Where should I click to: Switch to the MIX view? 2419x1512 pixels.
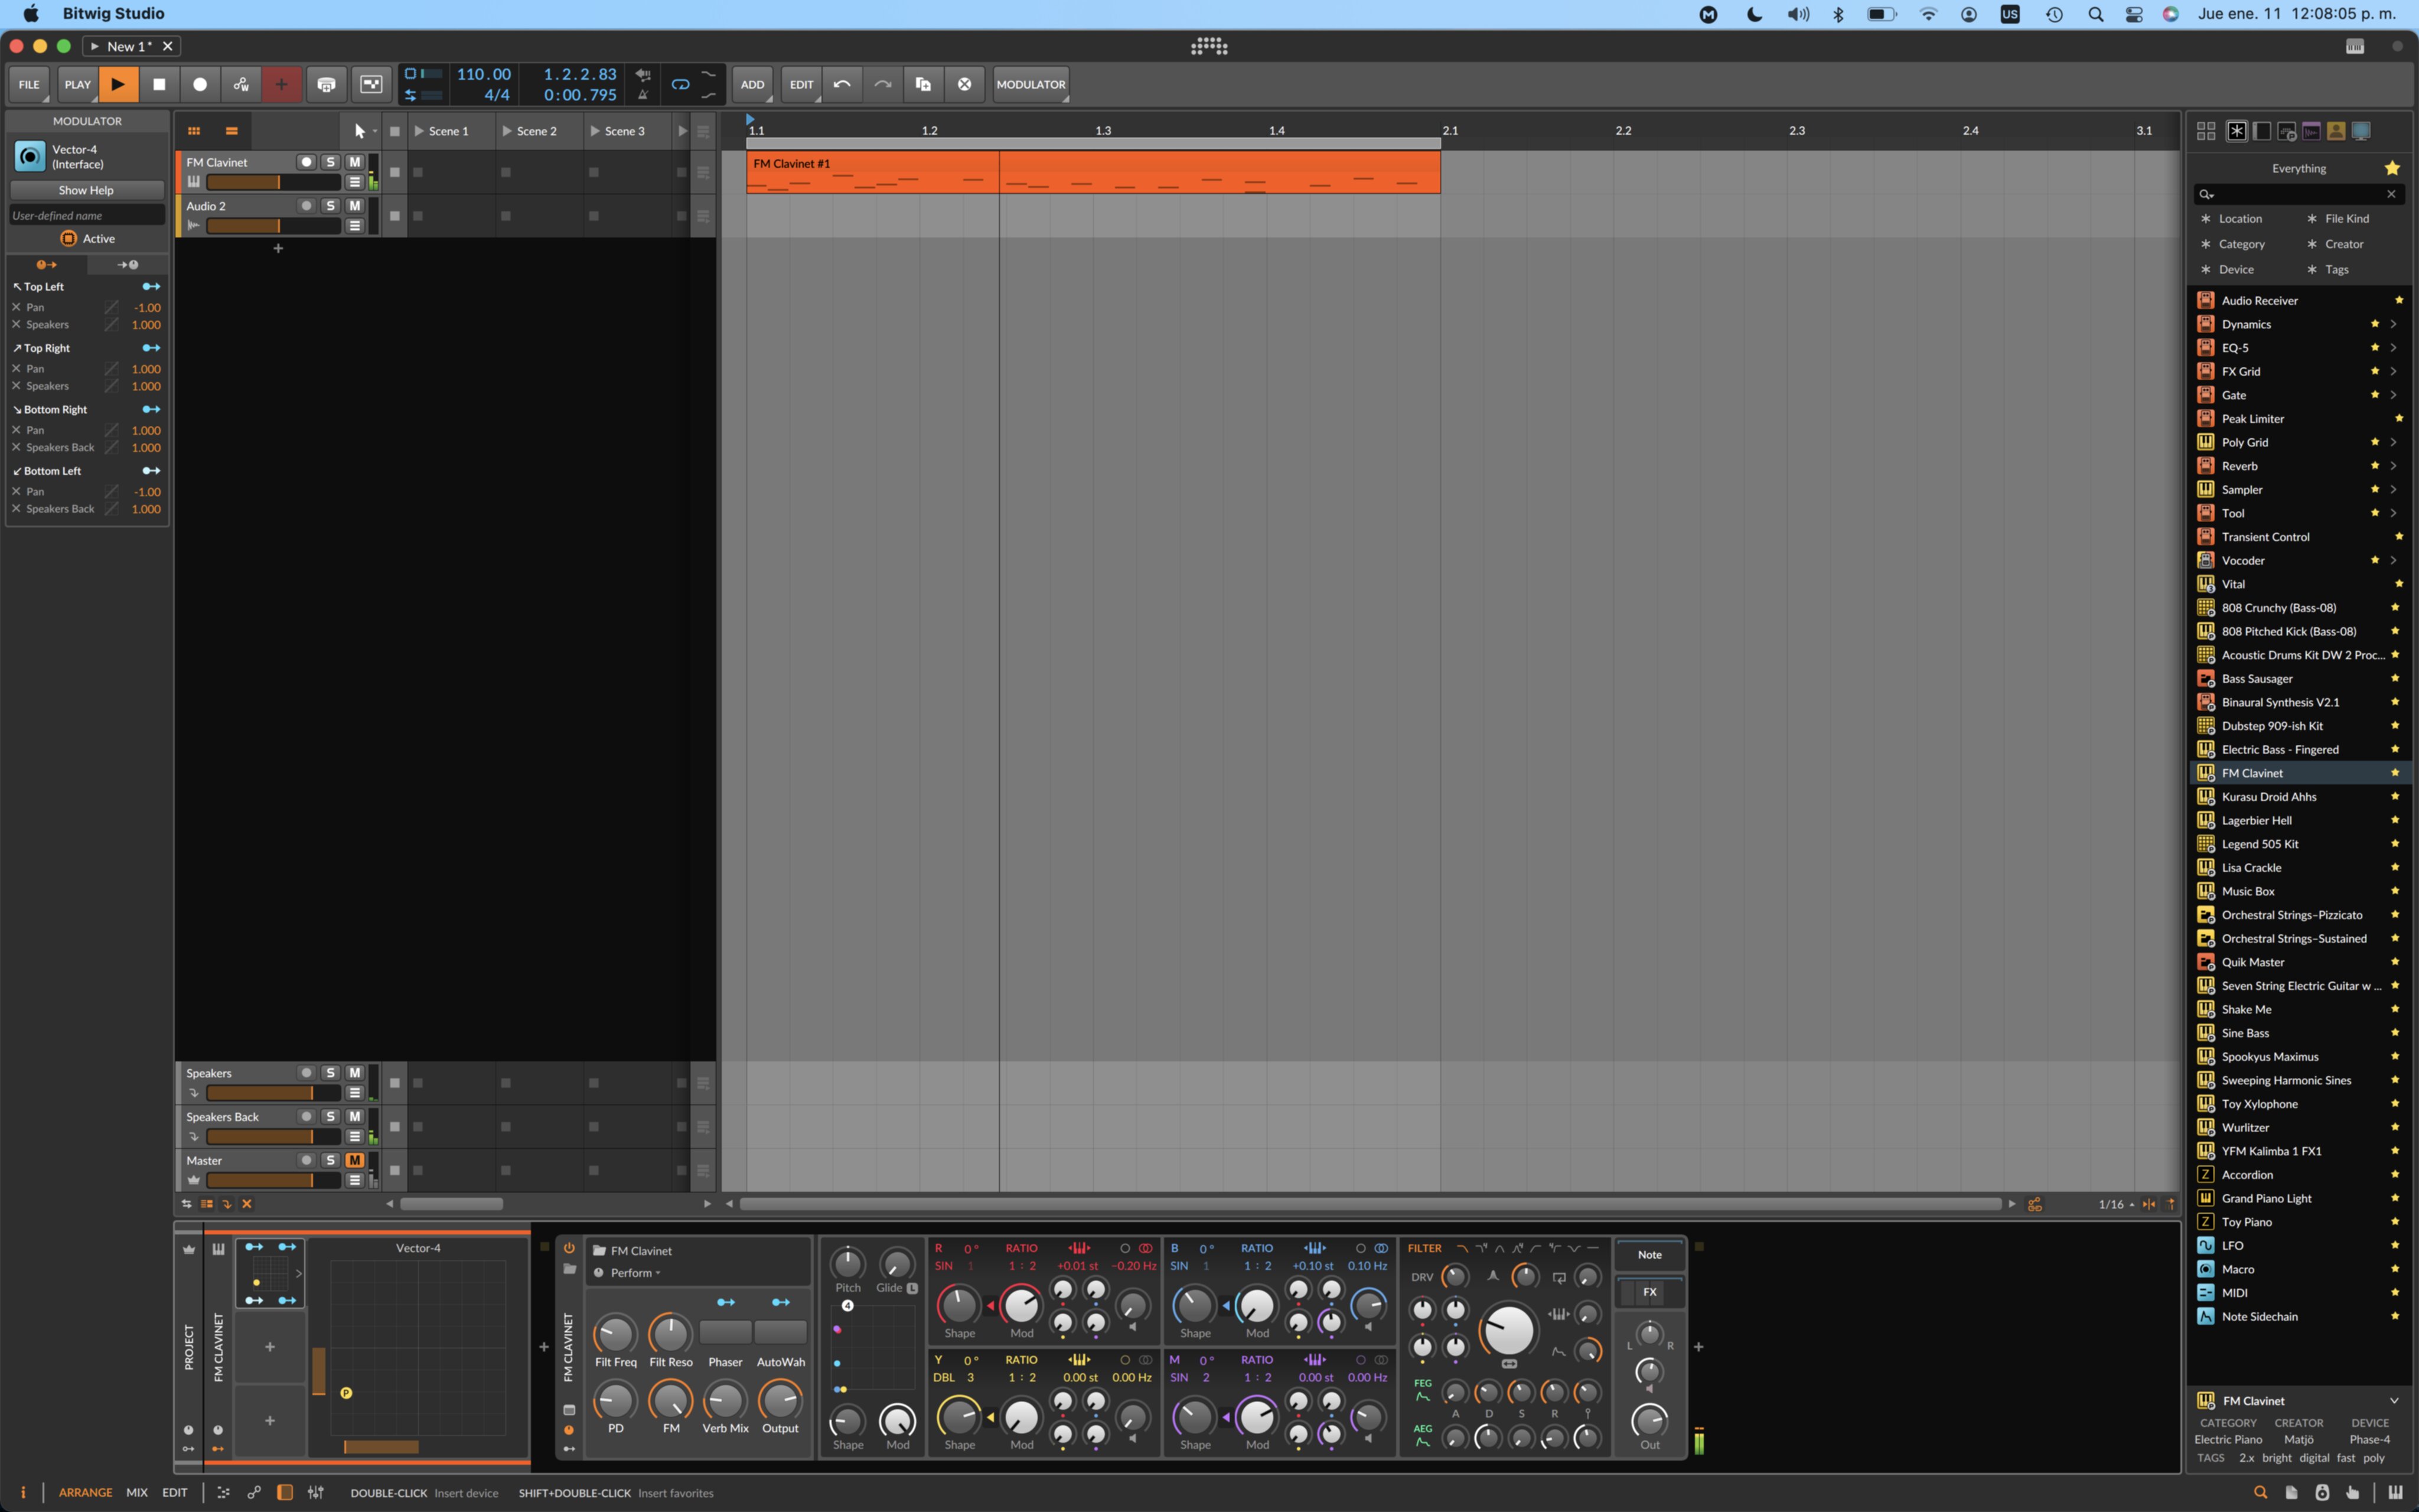(137, 1492)
